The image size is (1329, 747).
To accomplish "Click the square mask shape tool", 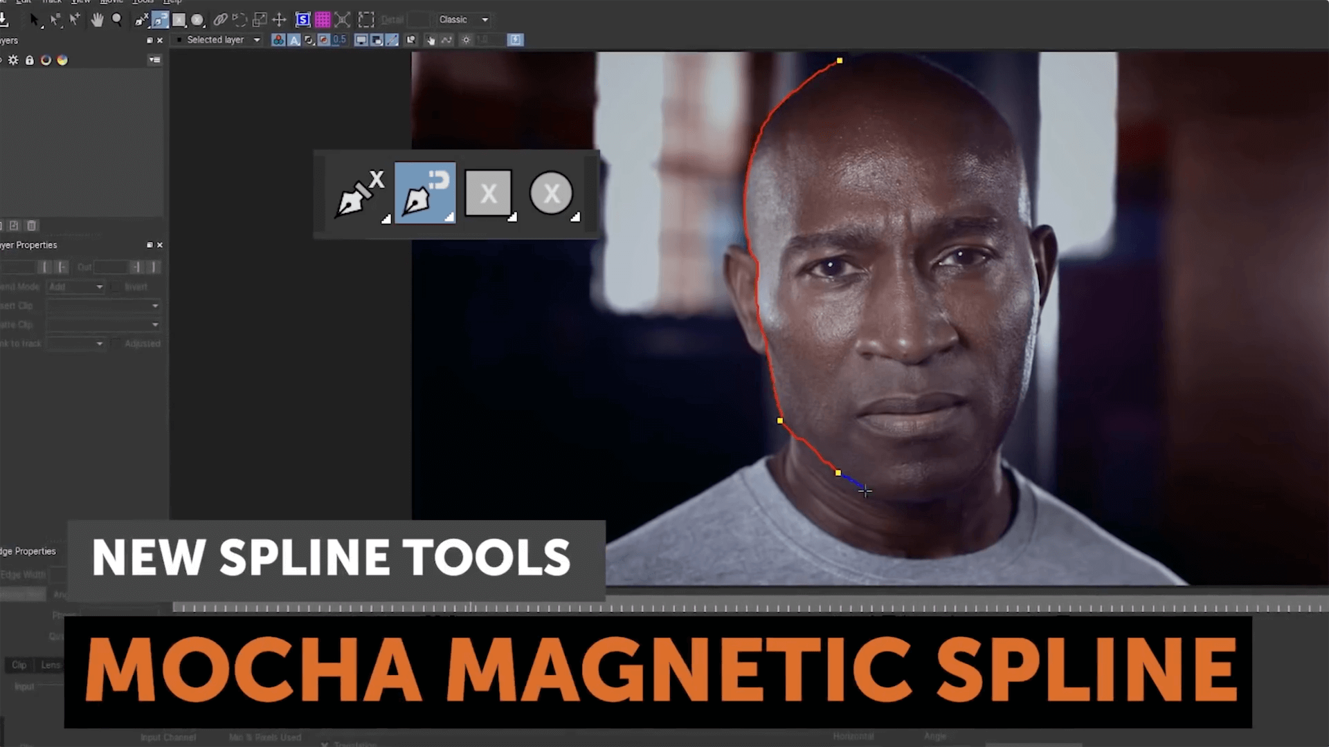I will 488,194.
